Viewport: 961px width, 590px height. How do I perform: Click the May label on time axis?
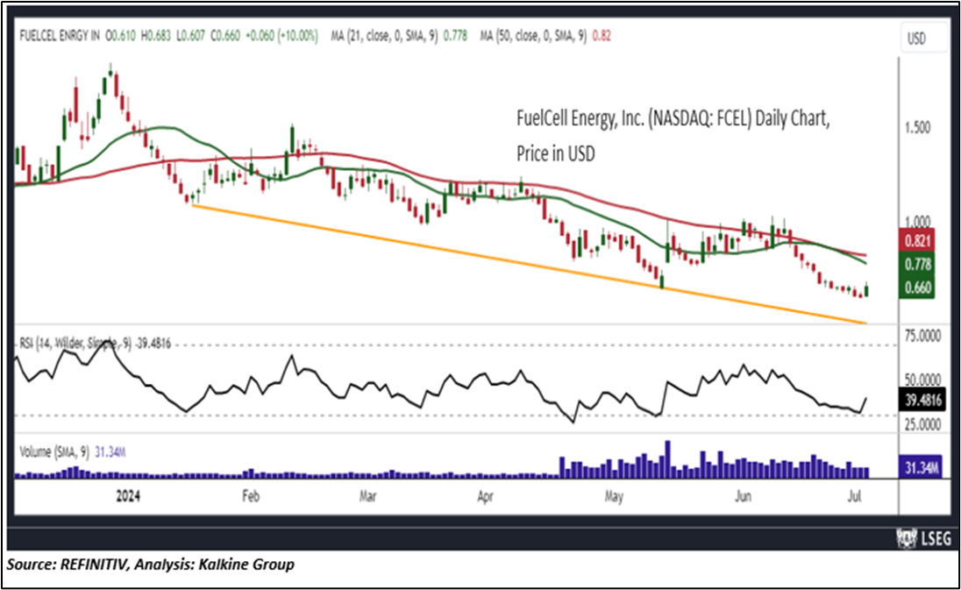click(614, 496)
